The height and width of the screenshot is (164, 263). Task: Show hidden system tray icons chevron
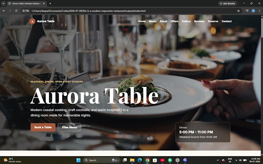[218, 160]
